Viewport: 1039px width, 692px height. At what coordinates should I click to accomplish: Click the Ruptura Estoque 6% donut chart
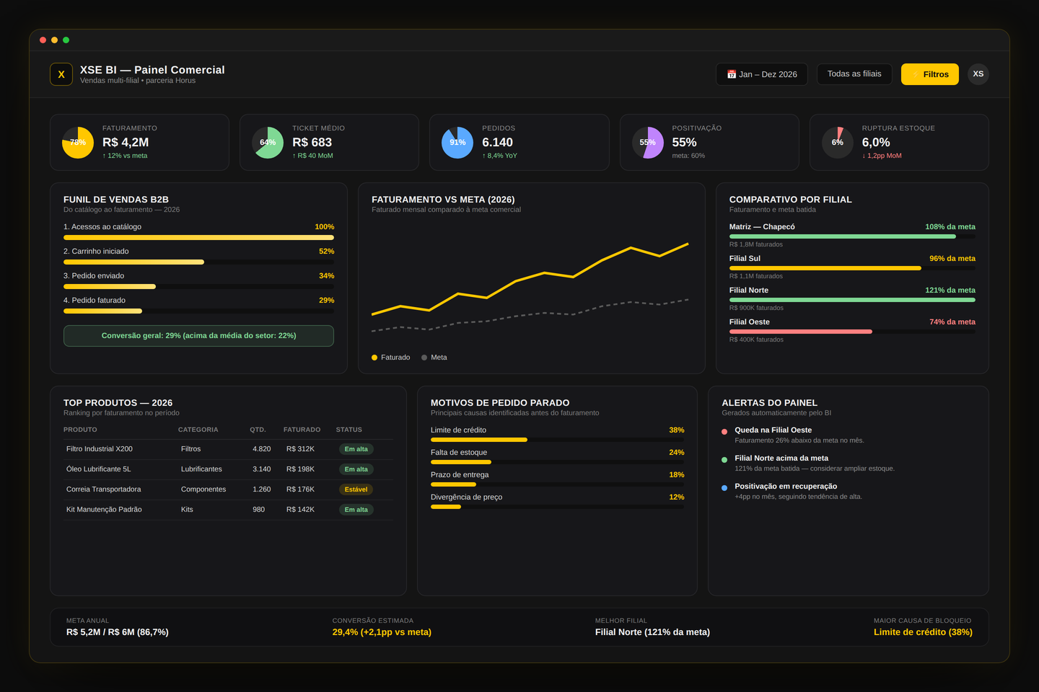pyautogui.click(x=838, y=143)
